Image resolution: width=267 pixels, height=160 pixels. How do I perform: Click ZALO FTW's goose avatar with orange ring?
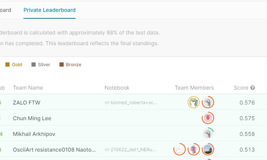(208, 102)
